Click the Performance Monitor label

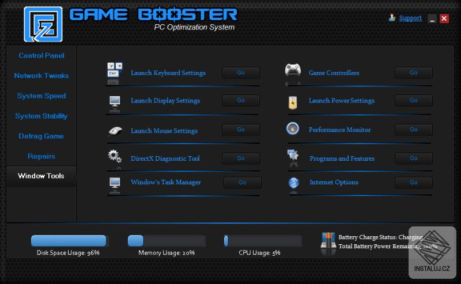[339, 130]
